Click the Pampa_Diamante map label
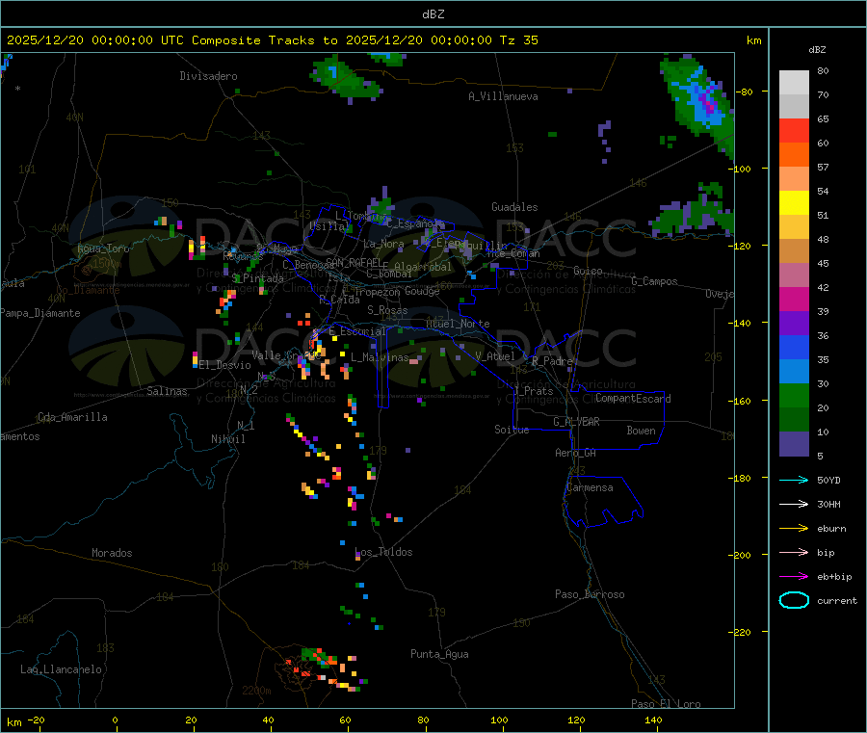The width and height of the screenshot is (867, 733). point(40,313)
